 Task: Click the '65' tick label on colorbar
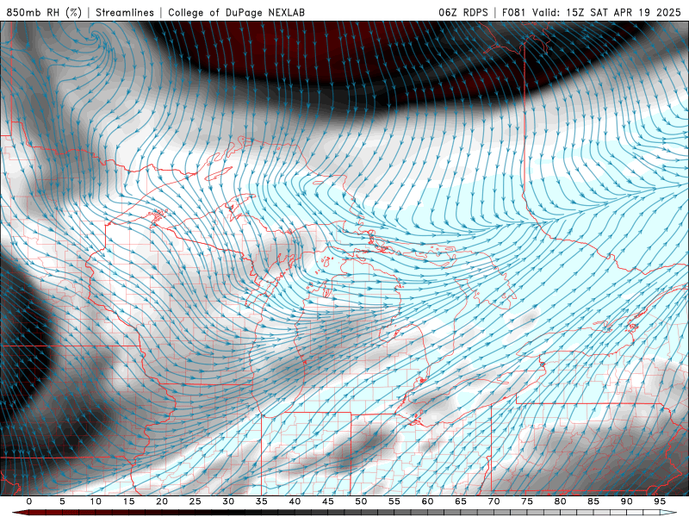pyautogui.click(x=461, y=501)
